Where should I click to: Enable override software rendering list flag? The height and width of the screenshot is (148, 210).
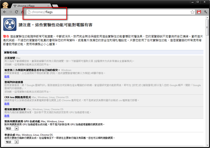click(7, 116)
